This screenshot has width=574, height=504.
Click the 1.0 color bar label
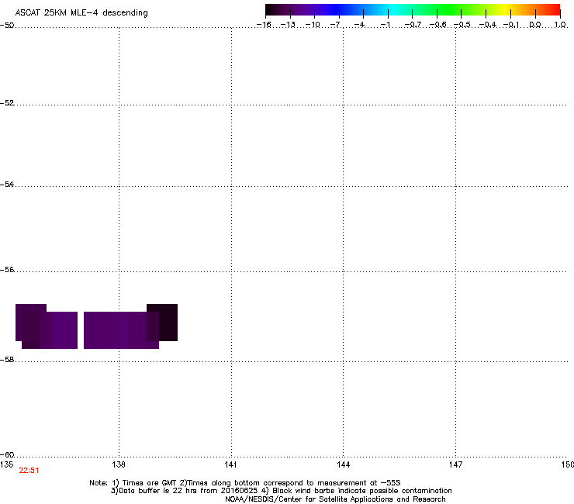(560, 25)
